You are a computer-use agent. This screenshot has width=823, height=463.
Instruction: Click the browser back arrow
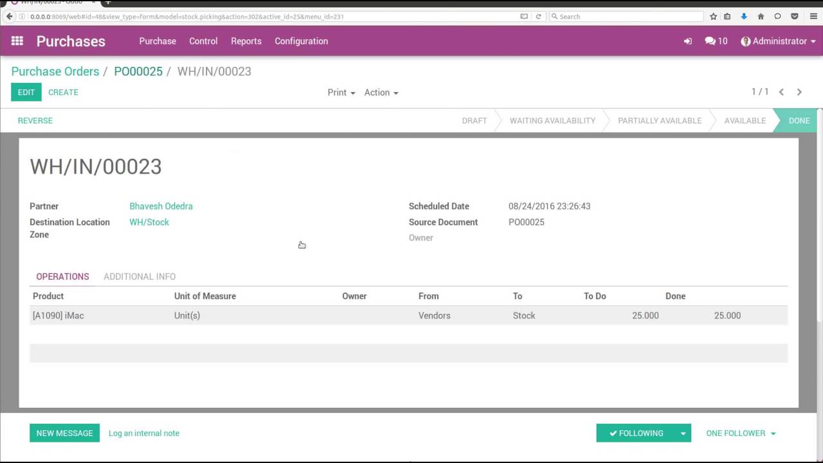(x=9, y=17)
